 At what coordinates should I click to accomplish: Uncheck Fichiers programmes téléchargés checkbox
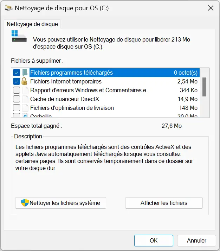point(17,73)
